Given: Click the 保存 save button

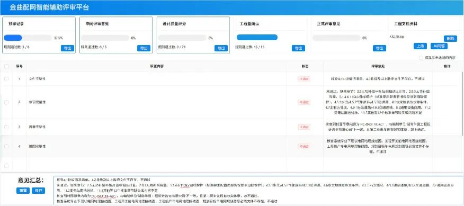Looking at the screenshot, I should 38,191.
